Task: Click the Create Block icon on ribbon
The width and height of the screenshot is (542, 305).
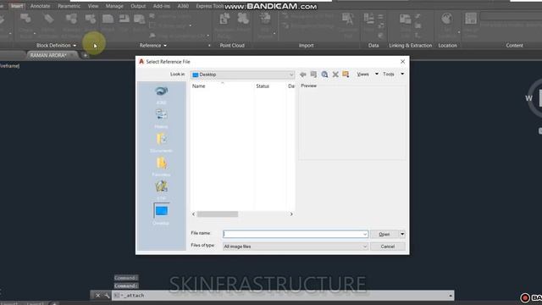Action: tap(25, 19)
